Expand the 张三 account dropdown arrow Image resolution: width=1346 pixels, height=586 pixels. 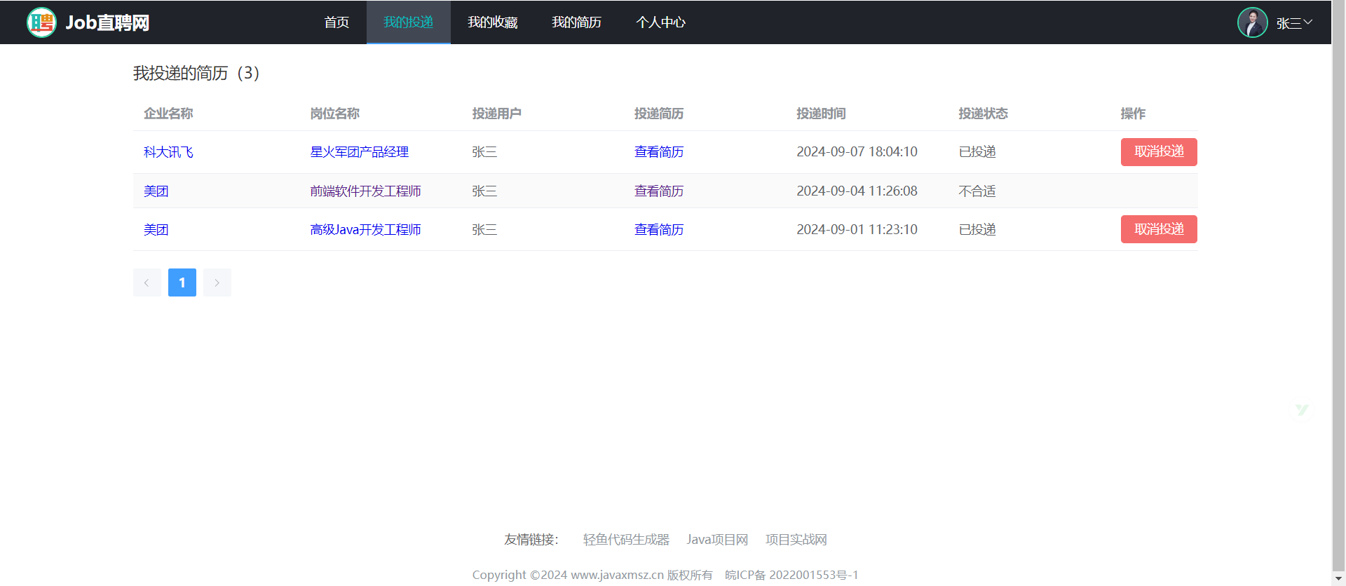(1308, 22)
